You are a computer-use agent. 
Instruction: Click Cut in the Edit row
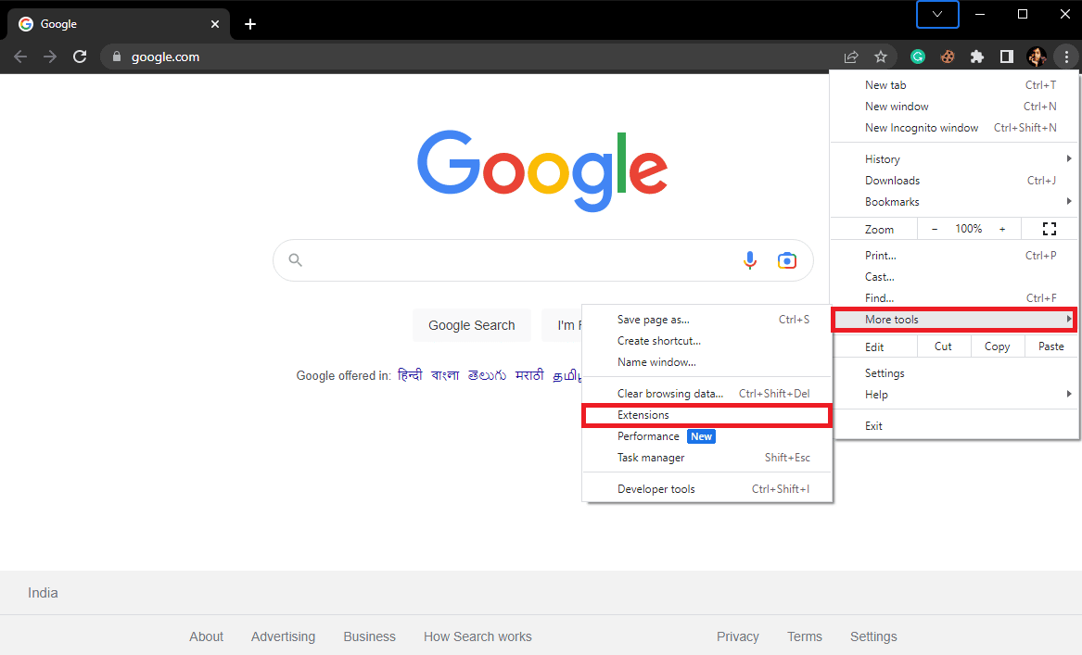point(943,346)
